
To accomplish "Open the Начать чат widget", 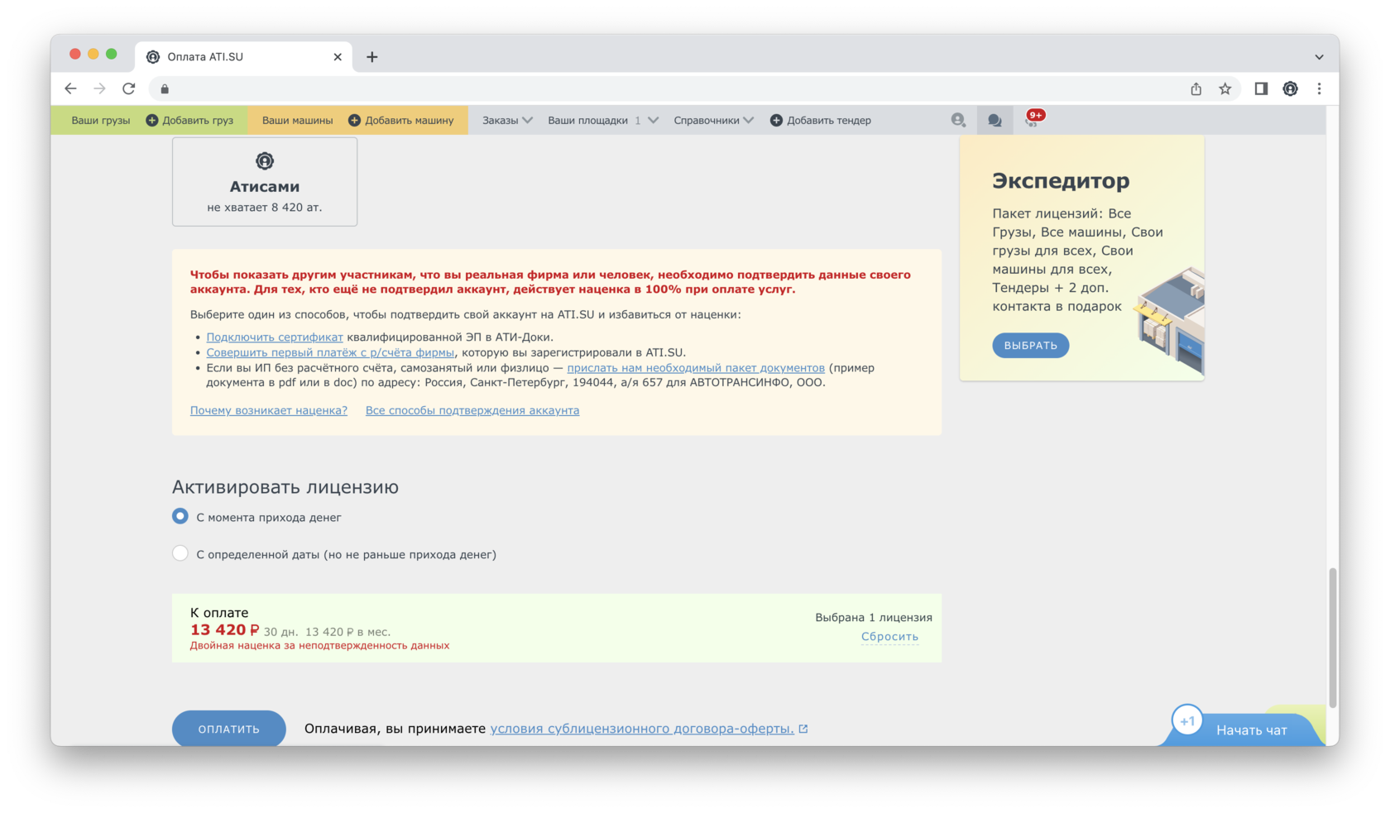I will tap(1251, 730).
